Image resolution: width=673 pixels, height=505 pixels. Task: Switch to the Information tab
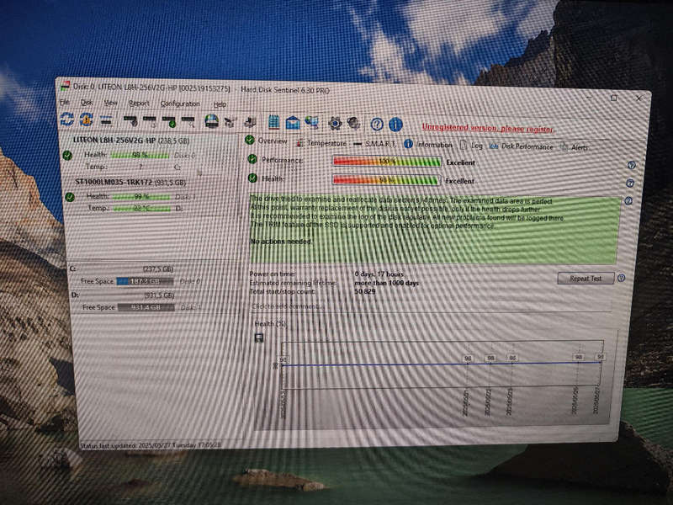pyautogui.click(x=428, y=145)
